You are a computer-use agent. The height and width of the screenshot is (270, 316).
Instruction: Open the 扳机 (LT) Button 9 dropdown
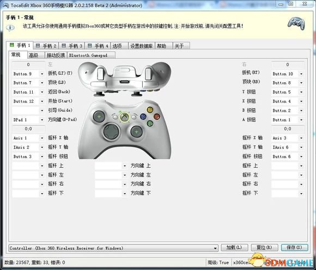28,74
